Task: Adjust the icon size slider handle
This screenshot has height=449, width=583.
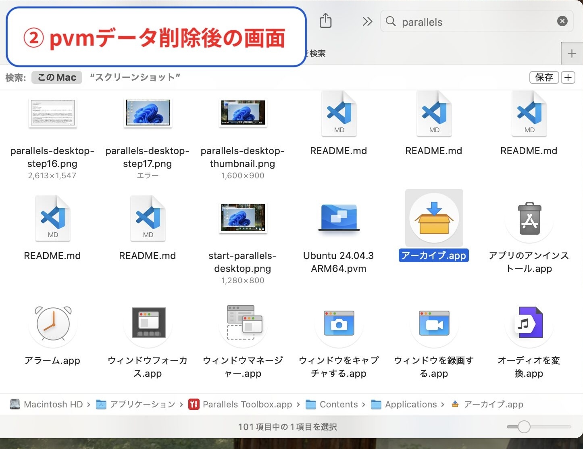Action: (x=524, y=427)
